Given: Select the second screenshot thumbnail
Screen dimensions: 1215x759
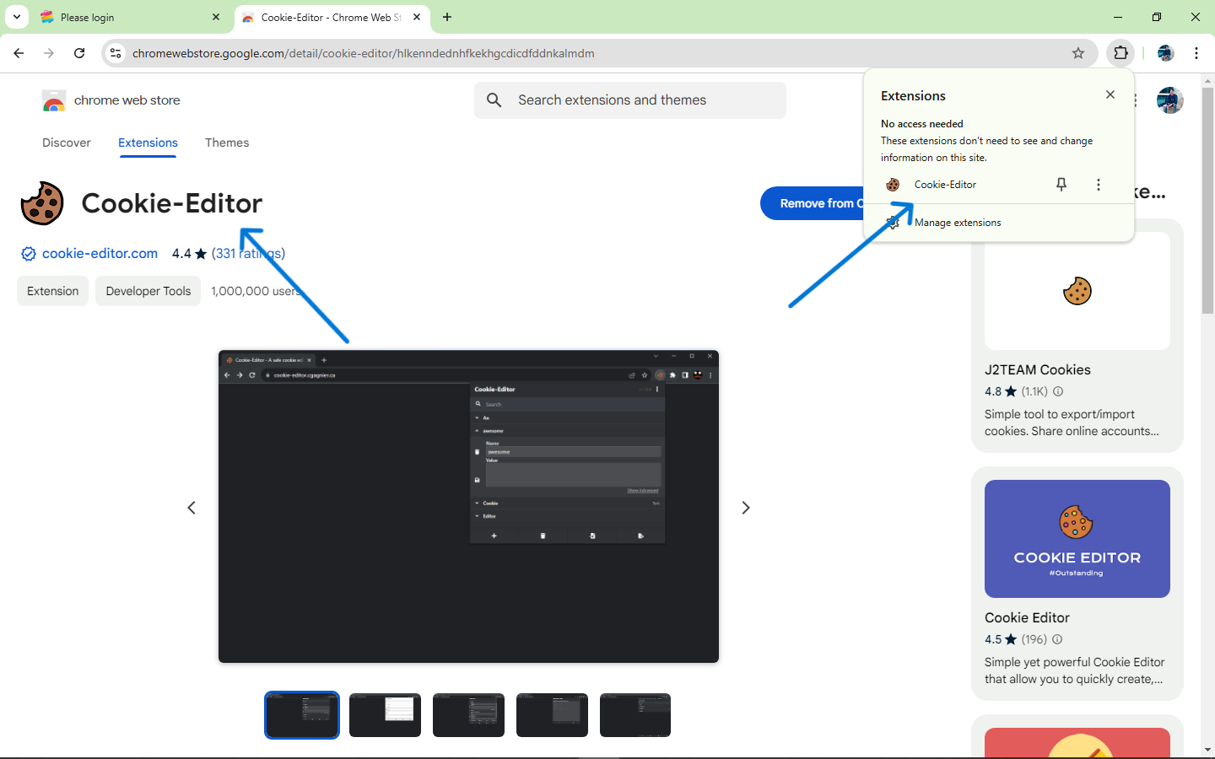Looking at the screenshot, I should click(x=385, y=714).
